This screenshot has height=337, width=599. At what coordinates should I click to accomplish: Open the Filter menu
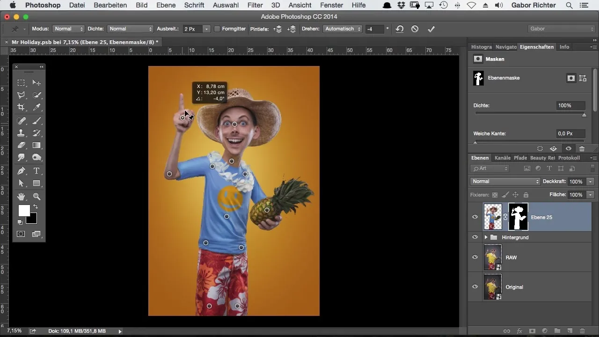click(x=255, y=5)
